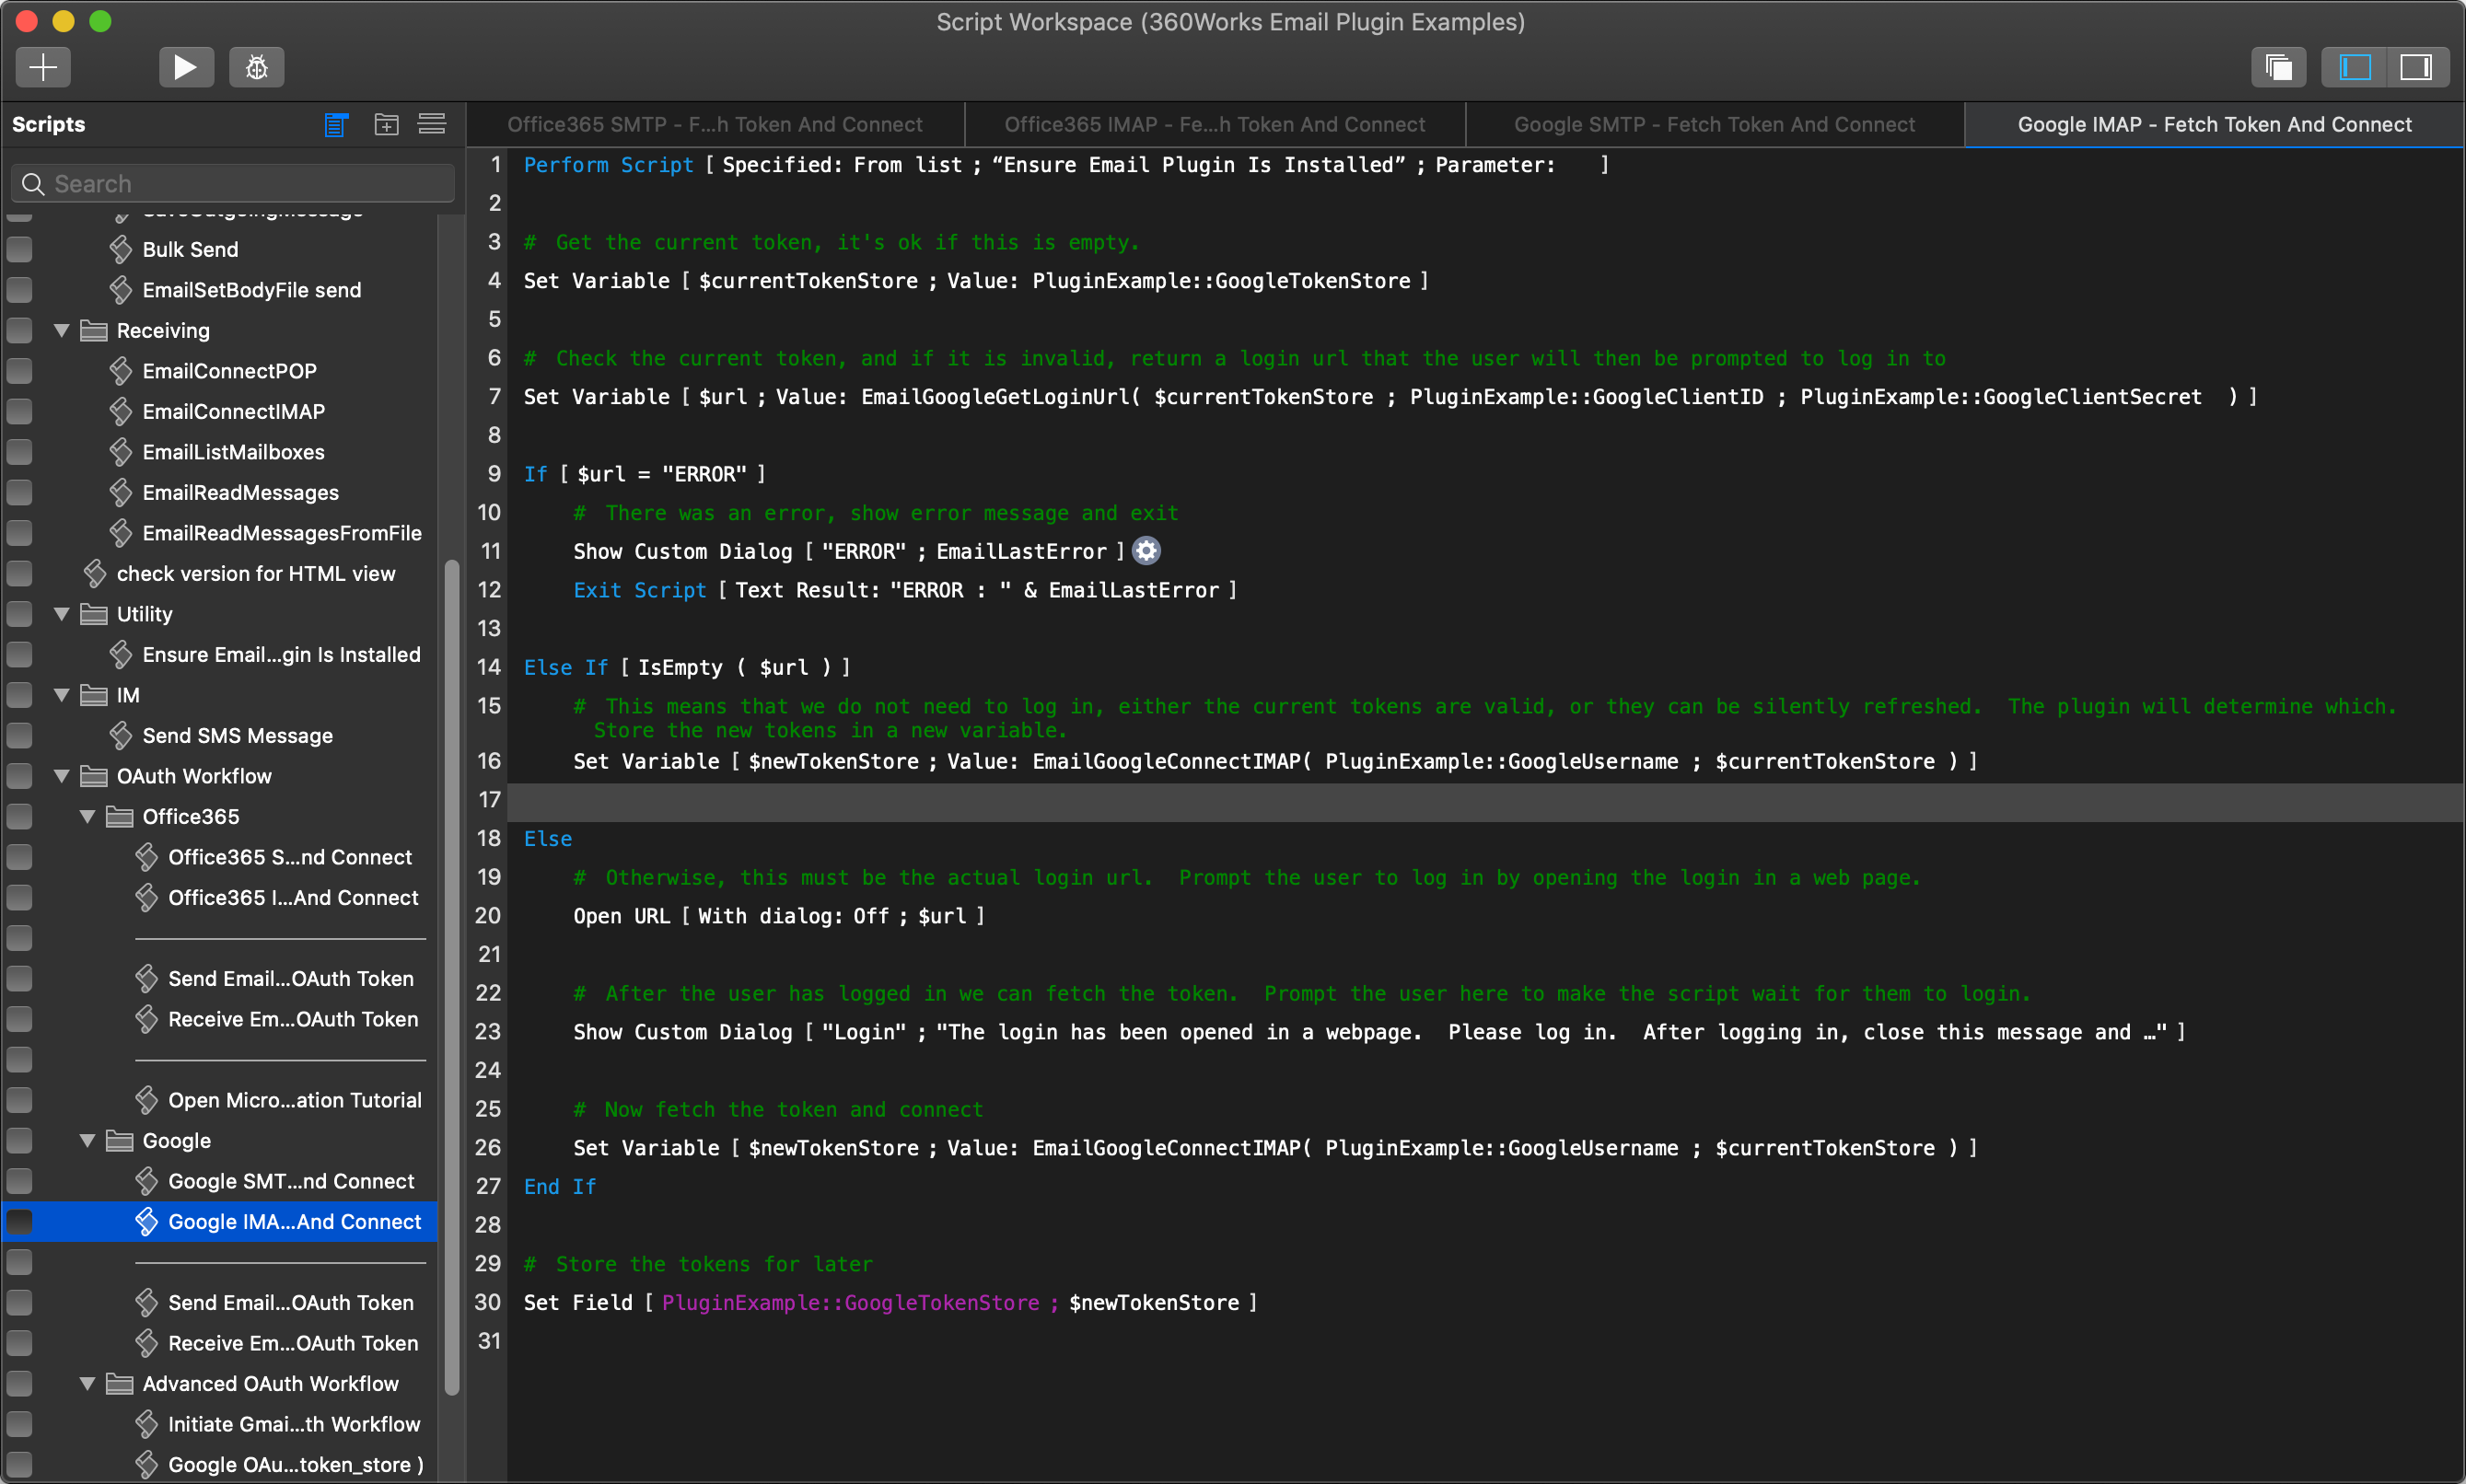
Task: Click the script icon beside EmailConnectPOP
Action: pyautogui.click(x=121, y=371)
